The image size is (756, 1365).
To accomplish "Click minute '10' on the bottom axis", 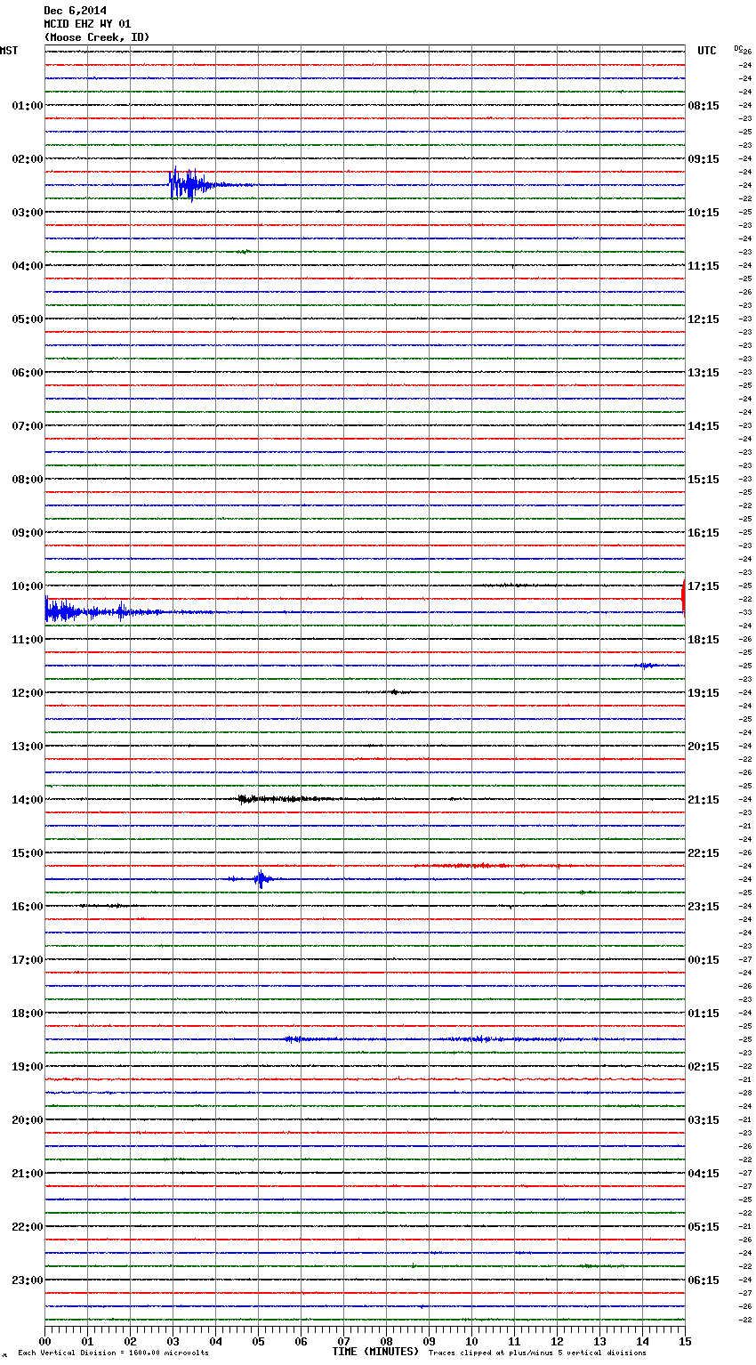I will [x=471, y=1341].
